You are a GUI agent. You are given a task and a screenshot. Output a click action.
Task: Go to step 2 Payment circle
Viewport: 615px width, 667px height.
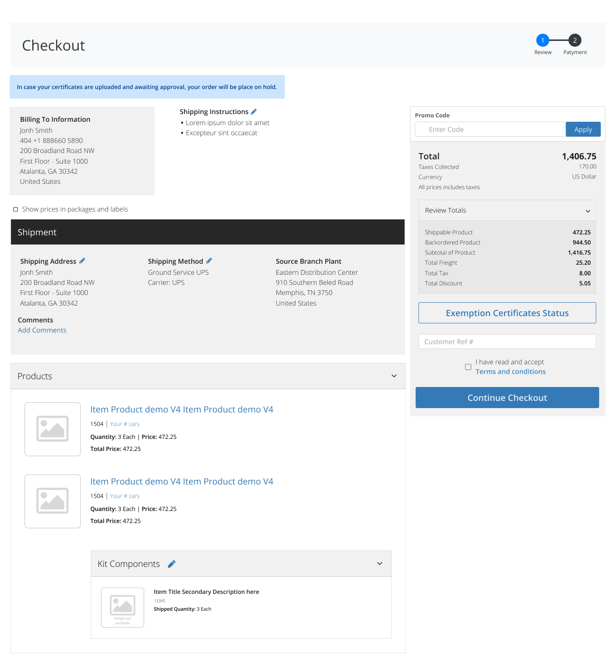[575, 40]
